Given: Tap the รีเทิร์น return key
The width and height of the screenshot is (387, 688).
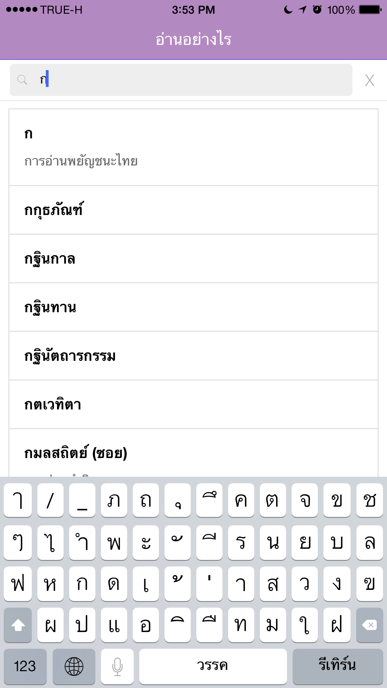Looking at the screenshot, I should coord(338,666).
